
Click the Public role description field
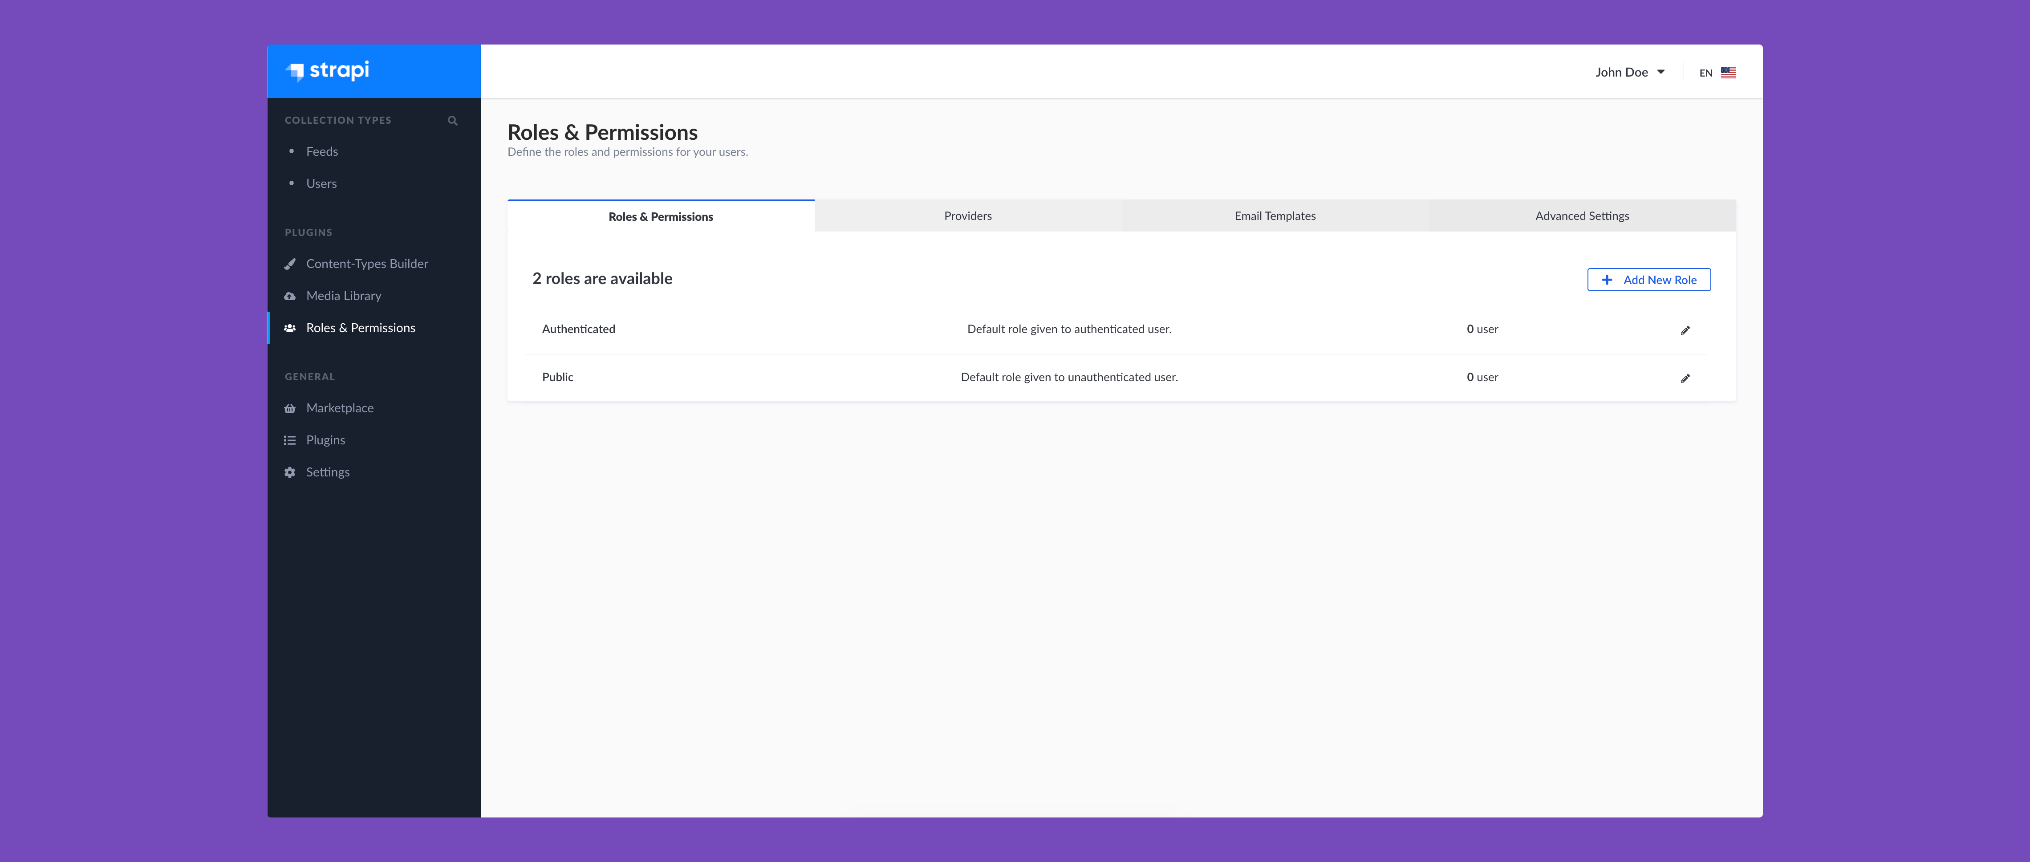[x=1068, y=377]
